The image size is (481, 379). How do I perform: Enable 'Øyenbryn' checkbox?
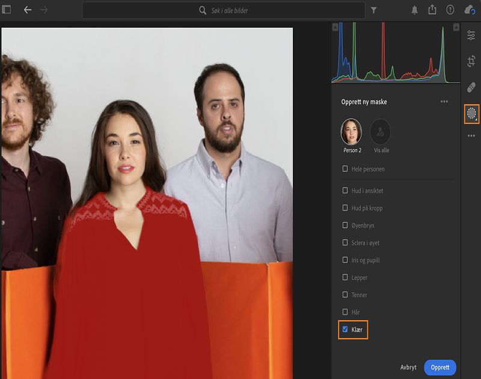click(x=345, y=225)
